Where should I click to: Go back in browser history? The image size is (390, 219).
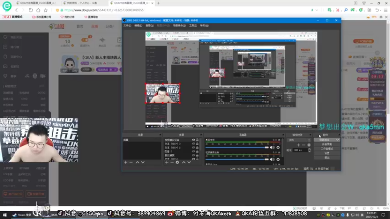pos(17,10)
